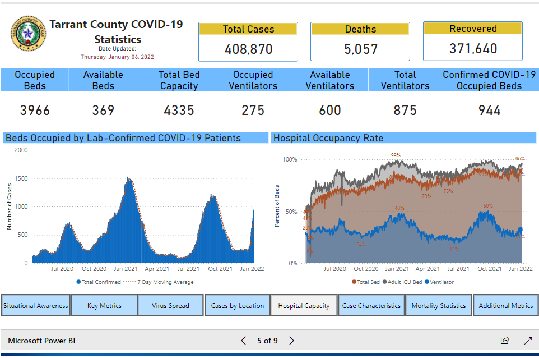Go to the next report page arrow
The image size is (539, 358).
[x=291, y=341]
